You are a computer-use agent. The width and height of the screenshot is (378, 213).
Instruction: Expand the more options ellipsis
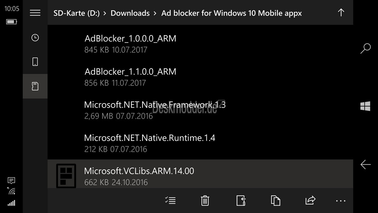click(x=341, y=201)
